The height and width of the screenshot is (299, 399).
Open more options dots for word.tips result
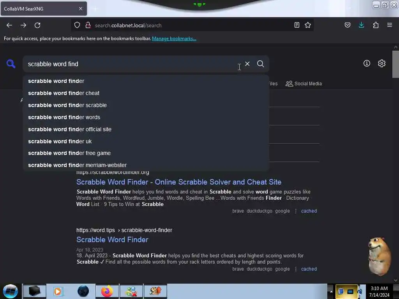(296, 269)
